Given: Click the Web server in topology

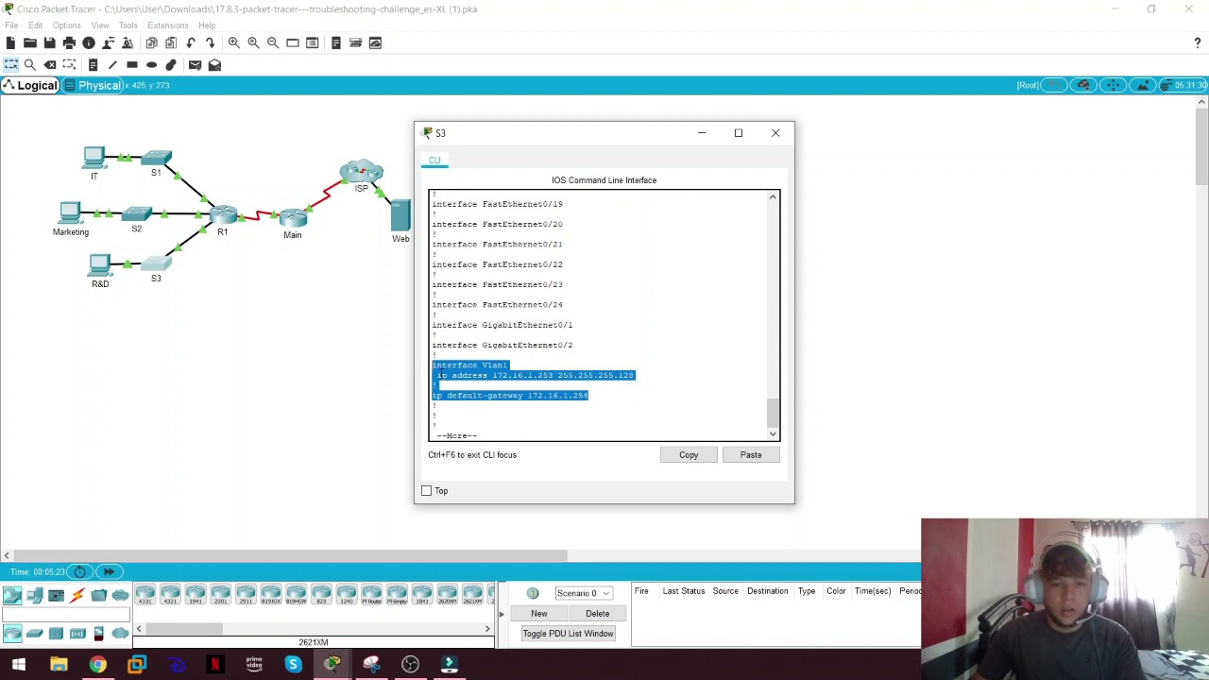Looking at the screenshot, I should (400, 215).
